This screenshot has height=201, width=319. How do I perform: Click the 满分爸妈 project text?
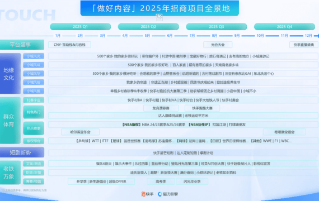click(x=187, y=173)
